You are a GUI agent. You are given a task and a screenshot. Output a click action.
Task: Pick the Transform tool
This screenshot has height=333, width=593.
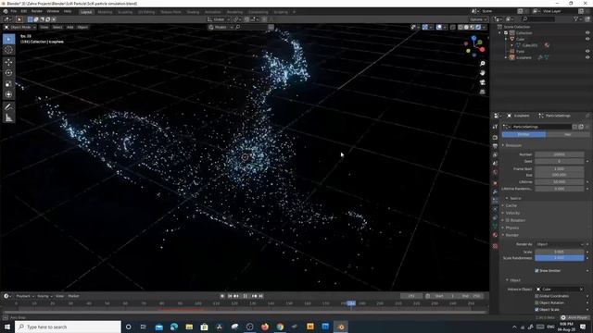point(8,94)
